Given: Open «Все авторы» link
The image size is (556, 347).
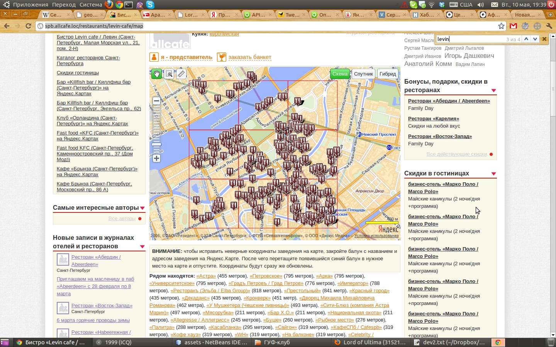Looking at the screenshot, I should click(122, 218).
